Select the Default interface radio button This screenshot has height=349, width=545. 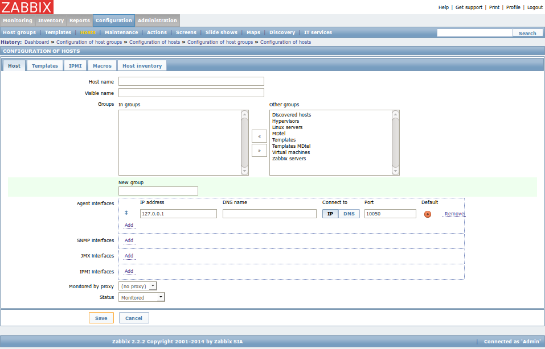428,214
